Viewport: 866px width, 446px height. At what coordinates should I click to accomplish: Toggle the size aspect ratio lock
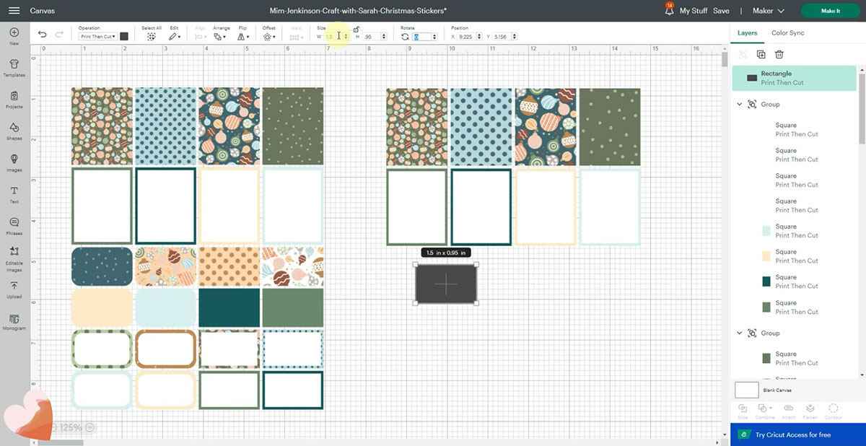click(357, 30)
